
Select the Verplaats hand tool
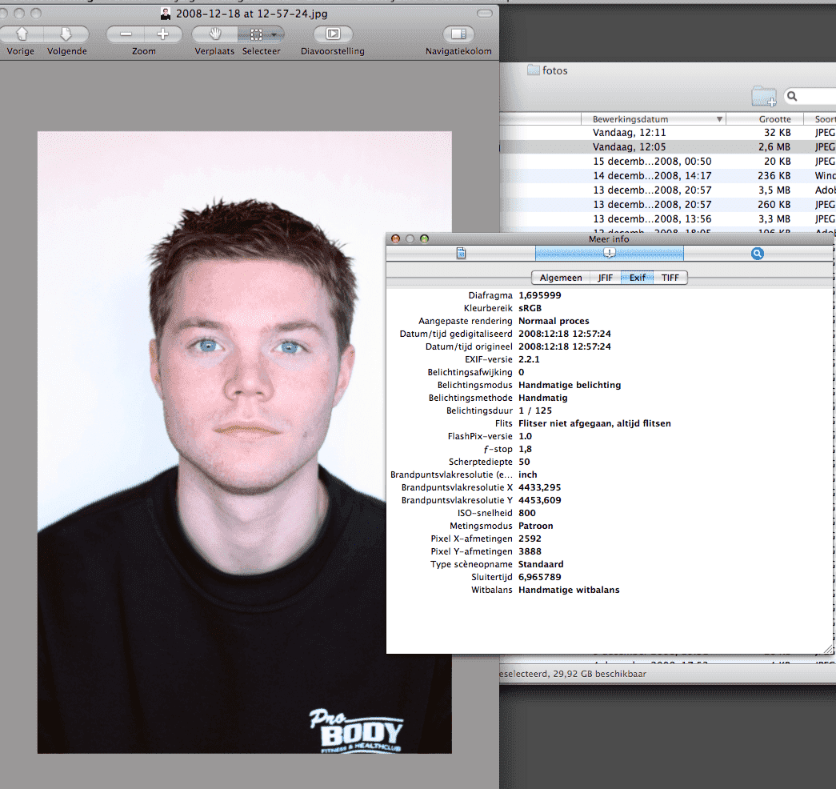pos(214,34)
